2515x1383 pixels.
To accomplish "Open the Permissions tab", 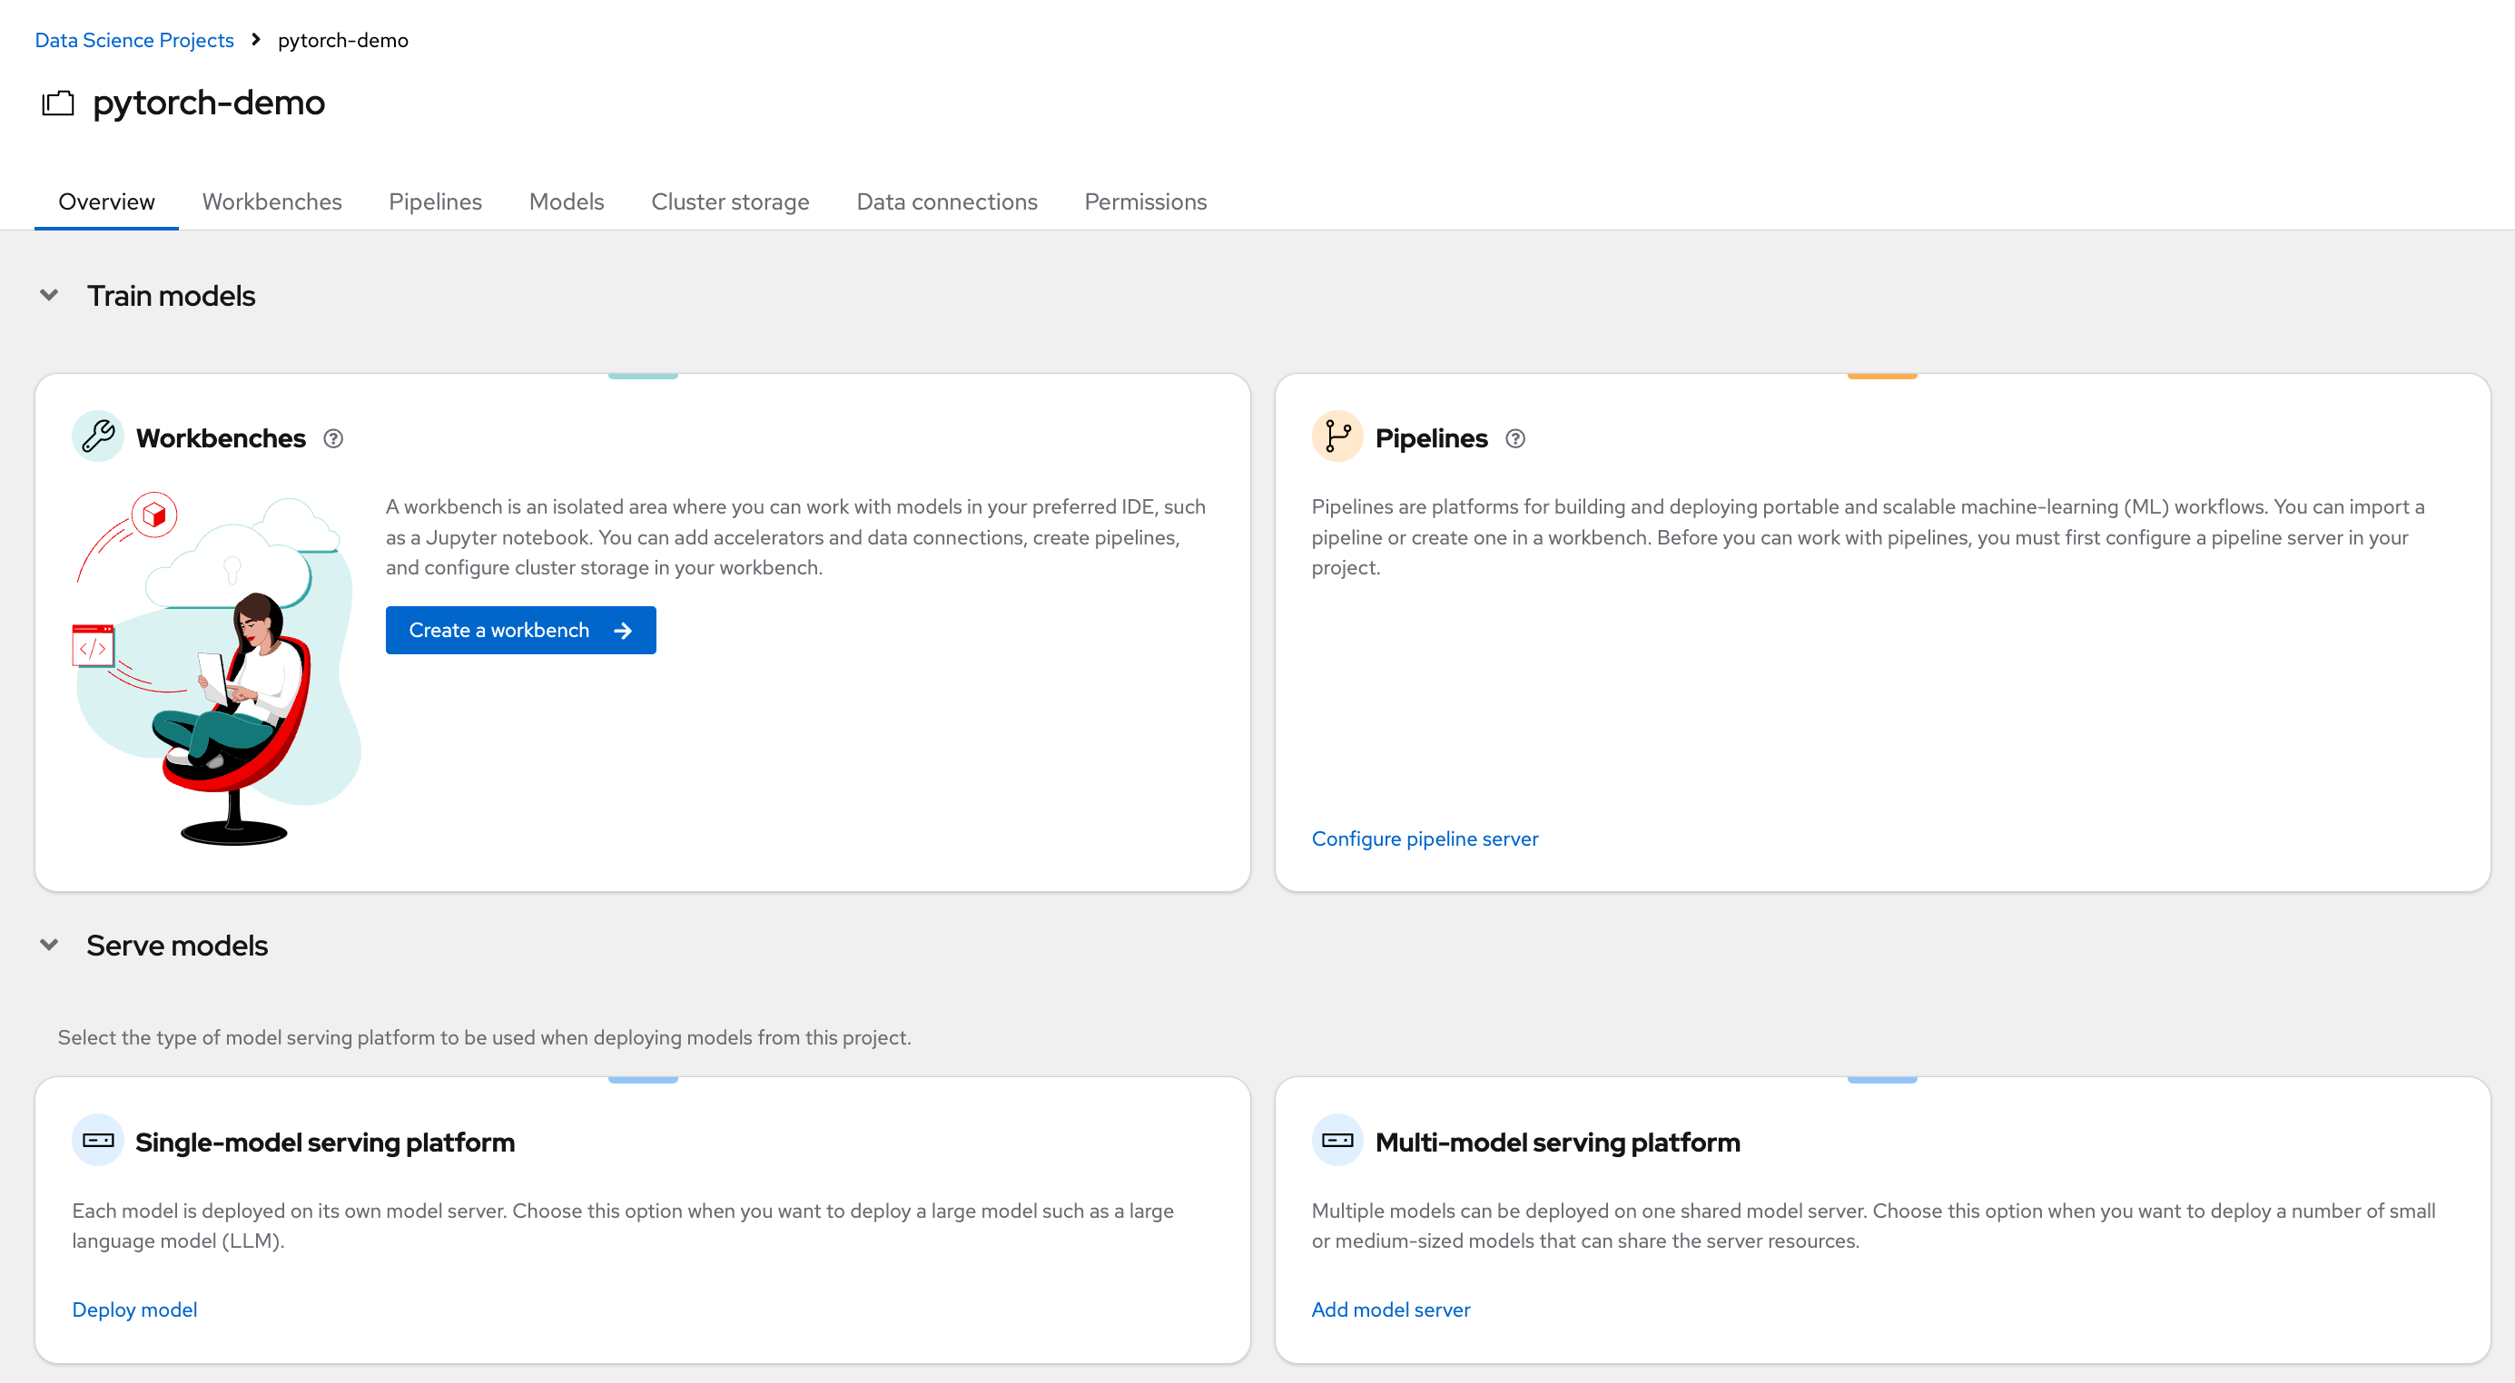I will [x=1145, y=201].
